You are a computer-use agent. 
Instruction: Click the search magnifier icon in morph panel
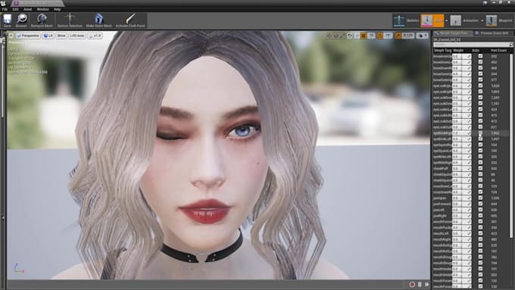(x=510, y=45)
